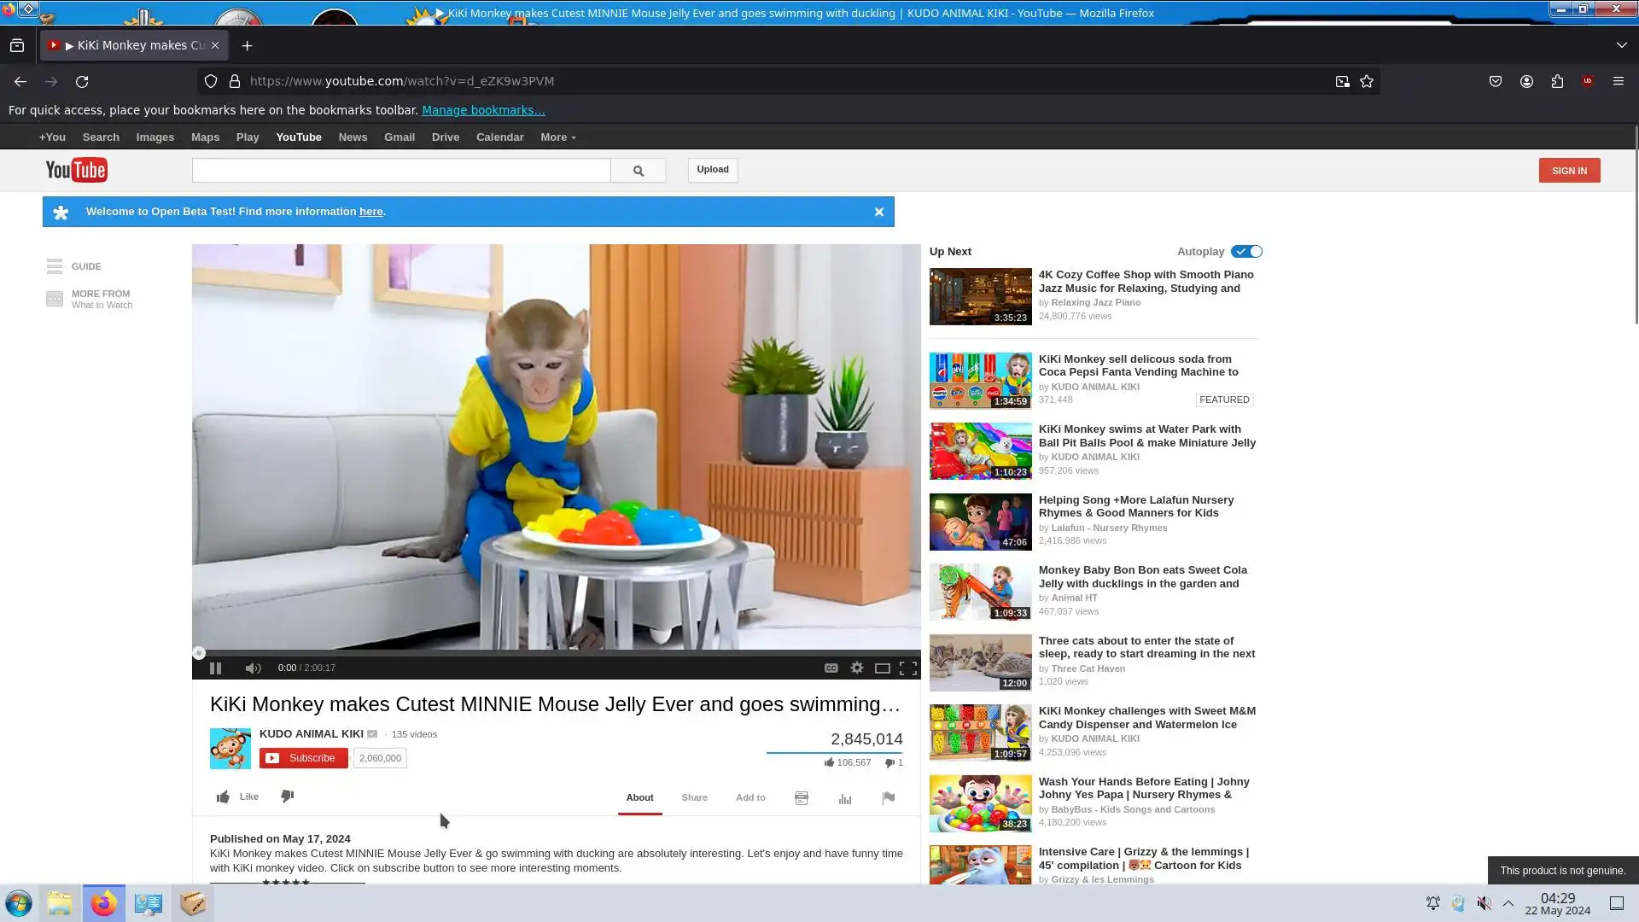Click the video progress bar scrubber
The width and height of the screenshot is (1639, 922).
pyautogui.click(x=199, y=654)
